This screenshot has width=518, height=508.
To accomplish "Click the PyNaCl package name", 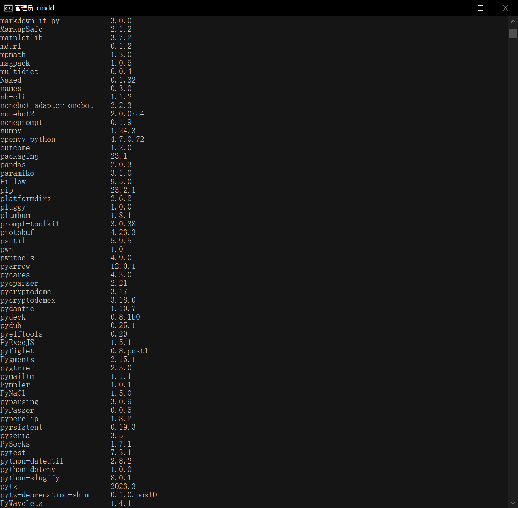I will coord(13,393).
